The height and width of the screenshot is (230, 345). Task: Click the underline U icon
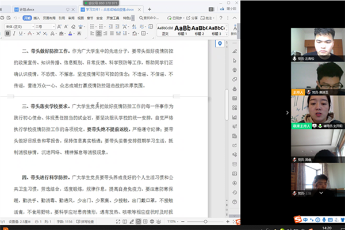tap(20, 34)
